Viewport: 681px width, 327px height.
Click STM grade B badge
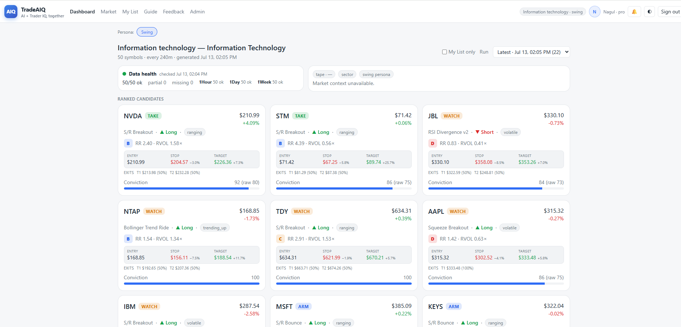point(280,143)
